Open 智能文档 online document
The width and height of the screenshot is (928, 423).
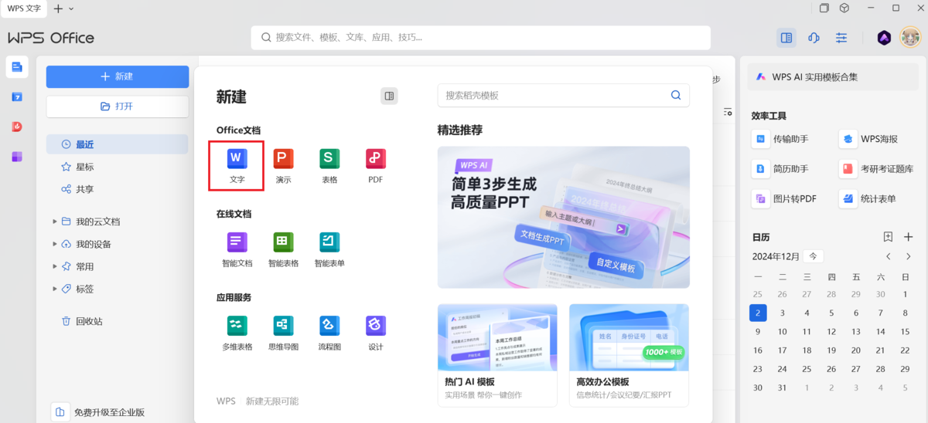tap(237, 249)
